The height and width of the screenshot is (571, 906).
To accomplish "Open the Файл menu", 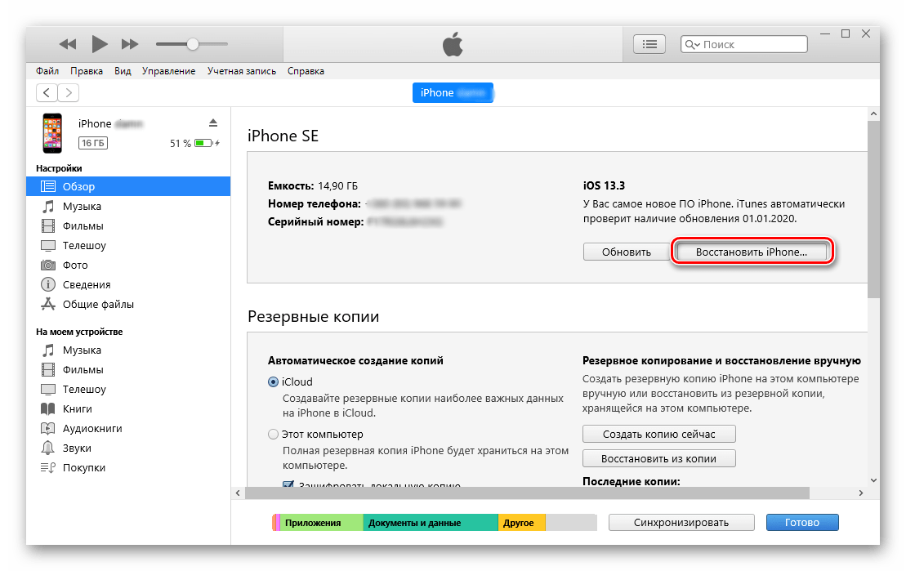I will [47, 71].
